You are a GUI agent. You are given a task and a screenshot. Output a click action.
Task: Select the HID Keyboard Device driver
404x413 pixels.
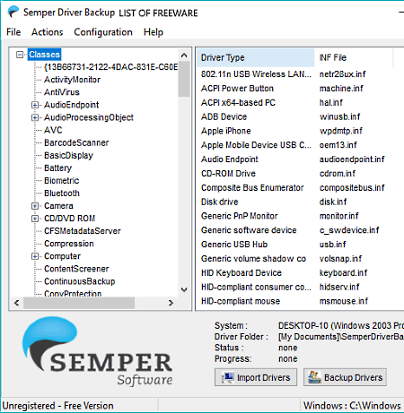(x=242, y=272)
